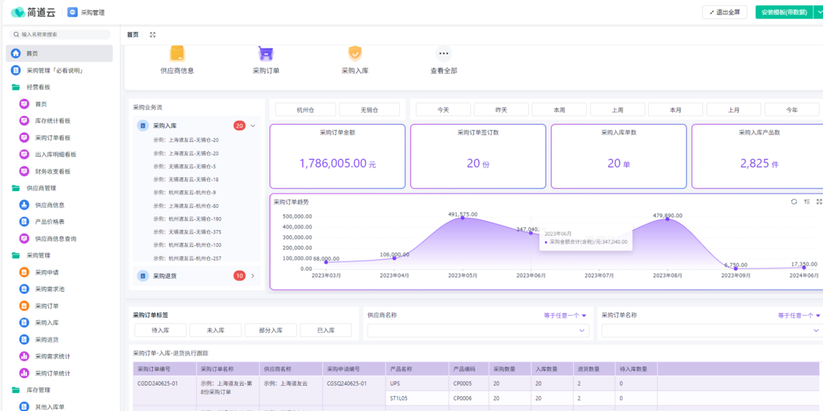Toggle the 杭州仓 warehouse filter
The height and width of the screenshot is (411, 823).
pyautogui.click(x=305, y=110)
